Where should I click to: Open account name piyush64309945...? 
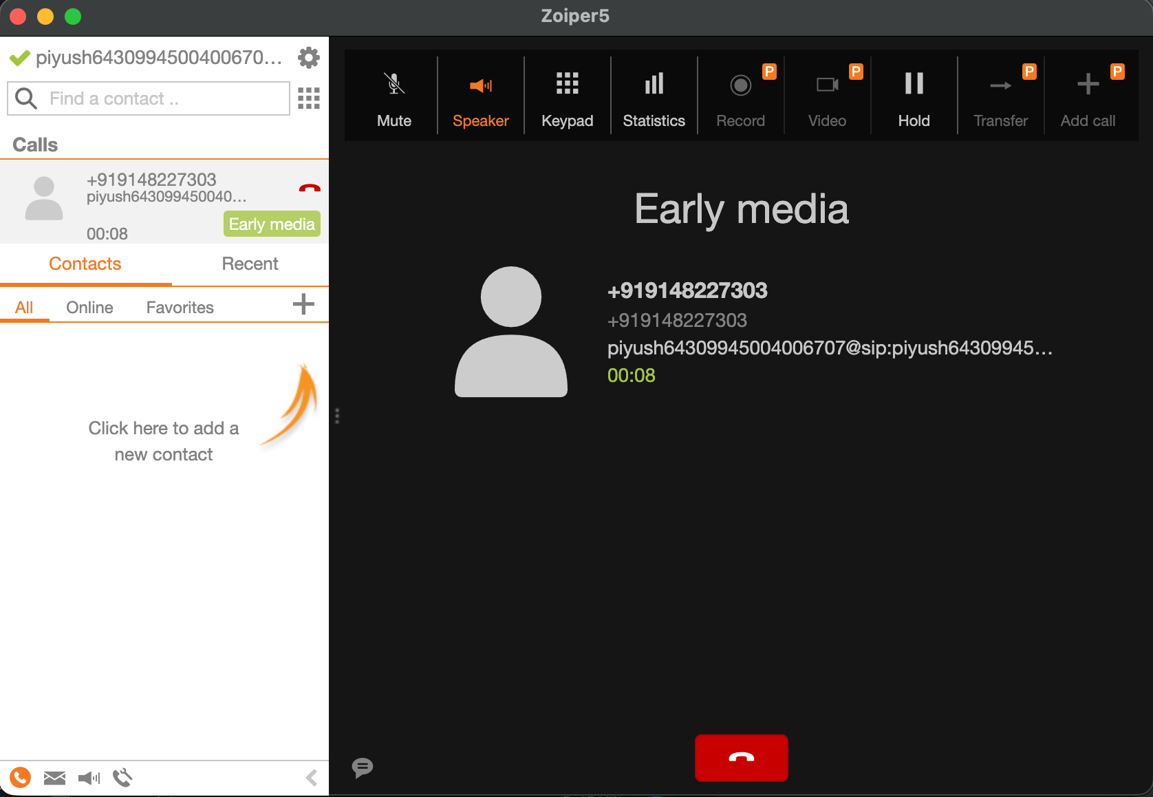(159, 58)
